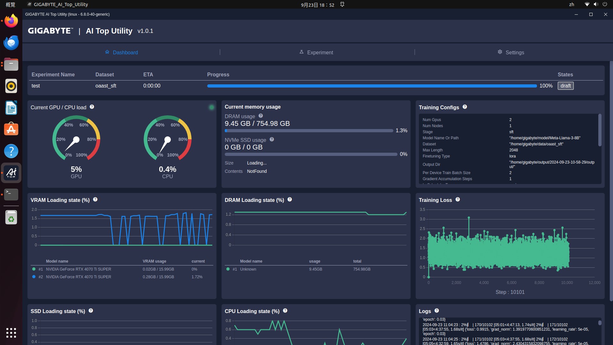Open Rhythmbox from the dock
This screenshot has width=613, height=345.
pos(11,86)
